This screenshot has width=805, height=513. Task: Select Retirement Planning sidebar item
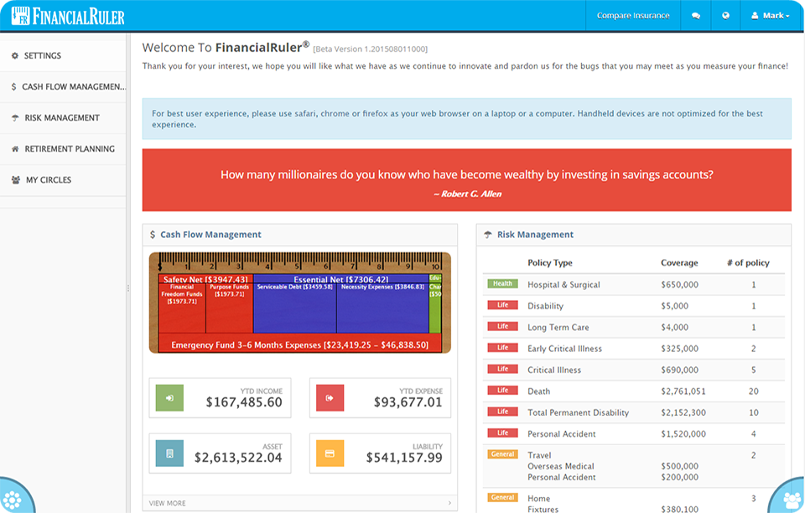[x=63, y=149]
